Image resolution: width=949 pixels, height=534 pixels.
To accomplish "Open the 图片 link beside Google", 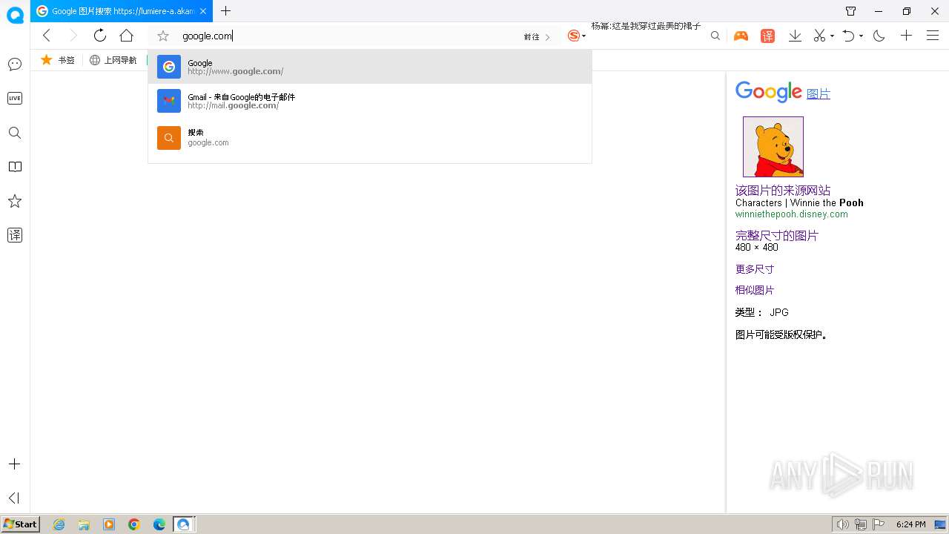I will point(819,94).
